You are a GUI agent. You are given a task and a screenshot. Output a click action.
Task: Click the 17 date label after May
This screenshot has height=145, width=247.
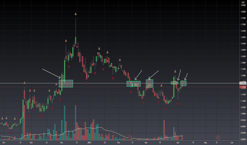point(217,143)
